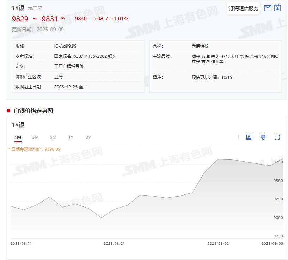
Task: Switch chart to 6M range
Action: click(53, 137)
